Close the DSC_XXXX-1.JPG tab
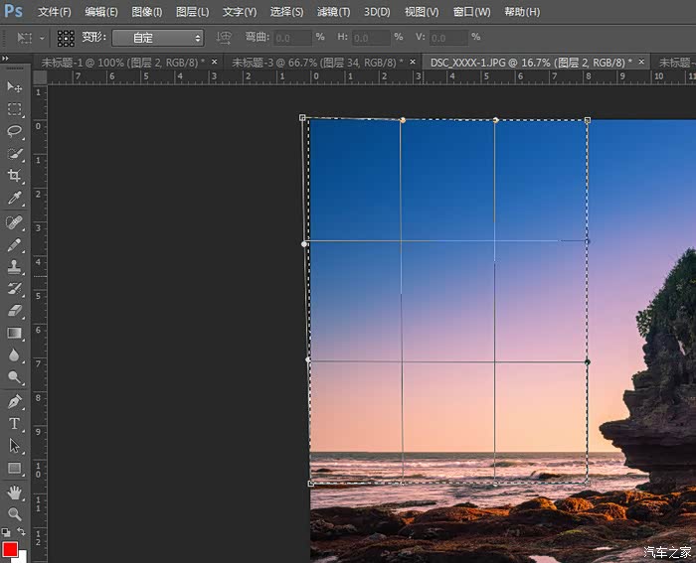The width and height of the screenshot is (696, 563). click(x=641, y=62)
